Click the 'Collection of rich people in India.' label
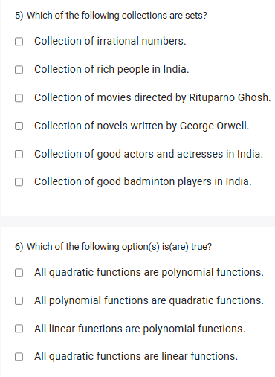Image resolution: width=275 pixels, height=377 pixels. click(111, 69)
